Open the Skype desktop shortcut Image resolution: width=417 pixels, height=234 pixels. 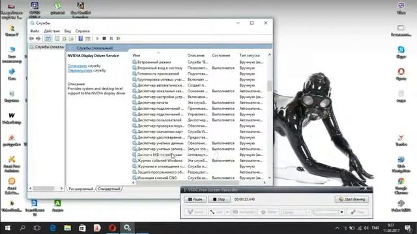[x=401, y=52]
